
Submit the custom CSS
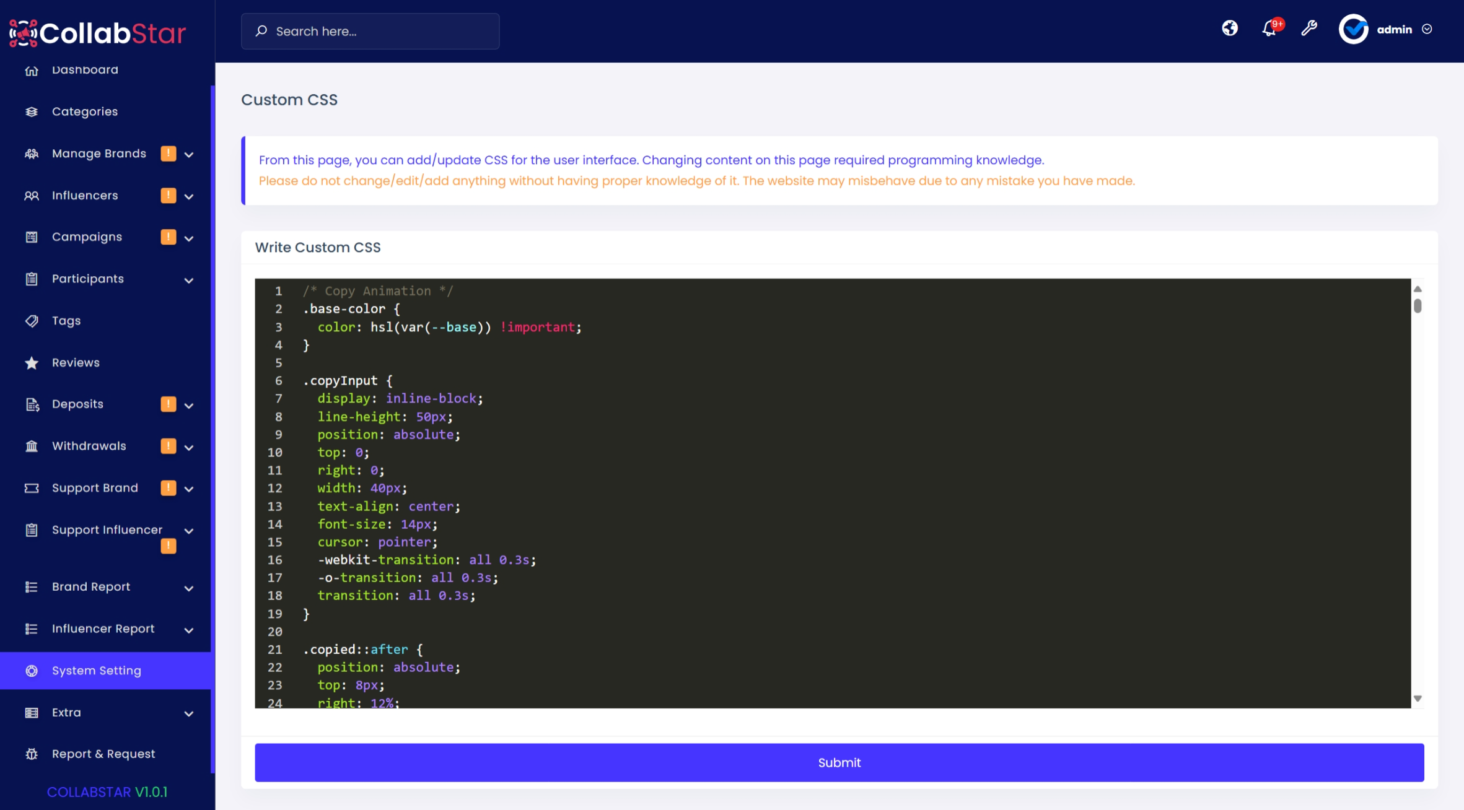(x=839, y=762)
